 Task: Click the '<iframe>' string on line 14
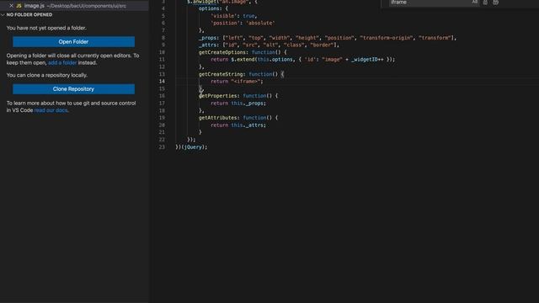[247, 82]
